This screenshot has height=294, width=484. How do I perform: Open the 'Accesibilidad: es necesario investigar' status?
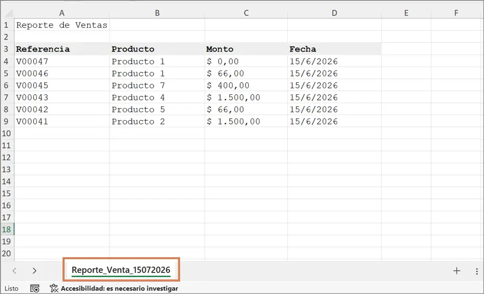[119, 288]
